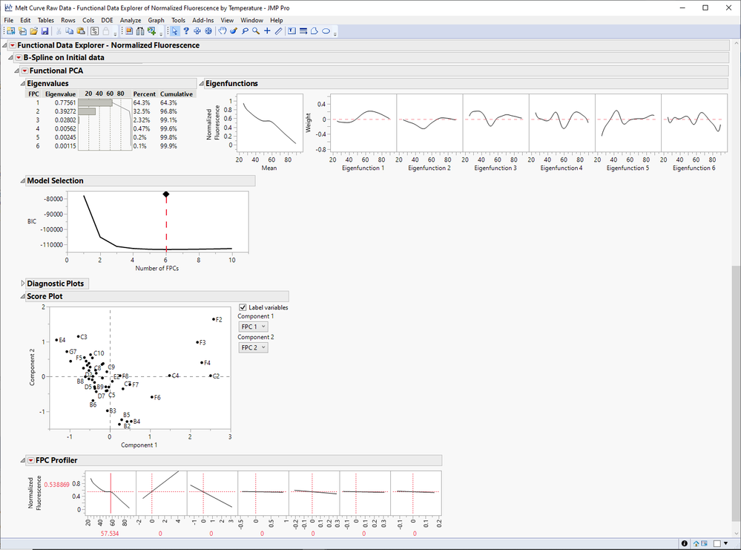The width and height of the screenshot is (741, 550).
Task: Collapse the Score Plot section
Action: (22, 296)
